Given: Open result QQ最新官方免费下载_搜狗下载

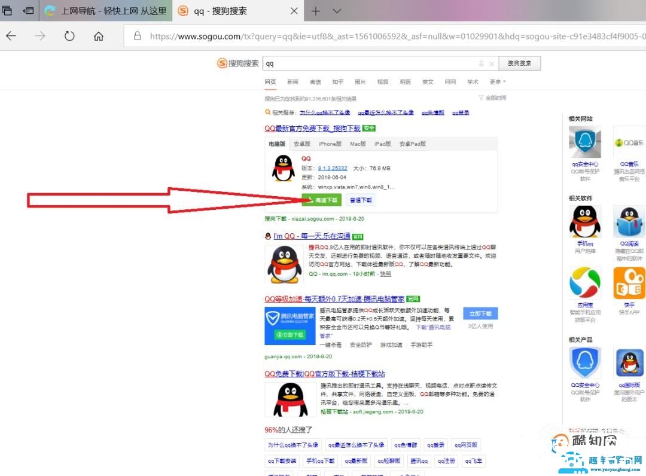Looking at the screenshot, I should pyautogui.click(x=312, y=129).
